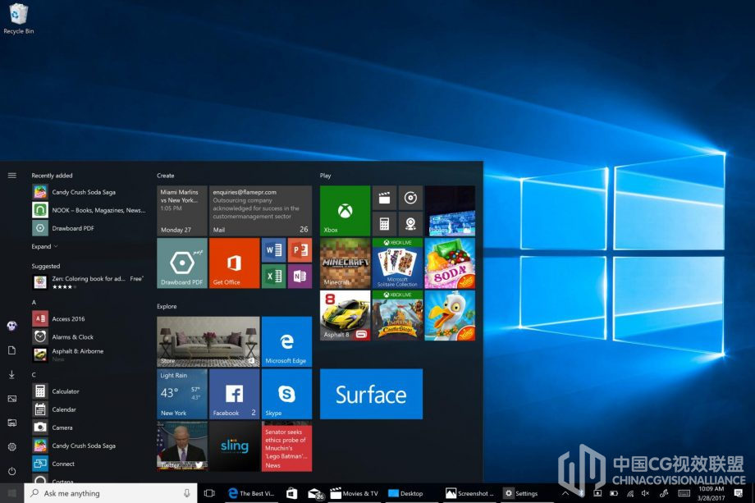Image resolution: width=755 pixels, height=503 pixels.
Task: Open Alarms & Clock from app list
Action: click(x=89, y=337)
